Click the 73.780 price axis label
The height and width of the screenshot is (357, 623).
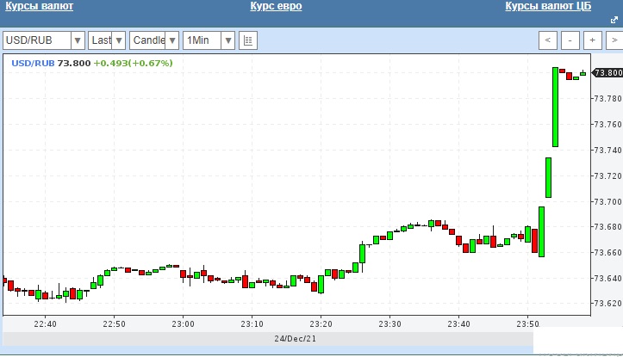607,98
